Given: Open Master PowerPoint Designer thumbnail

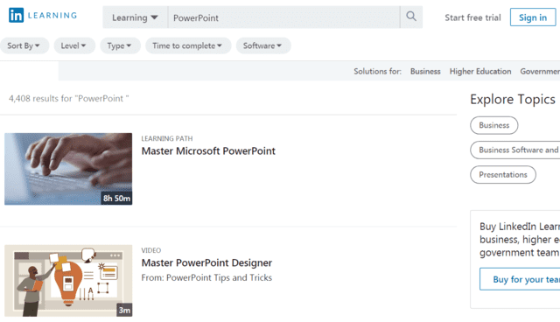Looking at the screenshot, I should (x=68, y=281).
